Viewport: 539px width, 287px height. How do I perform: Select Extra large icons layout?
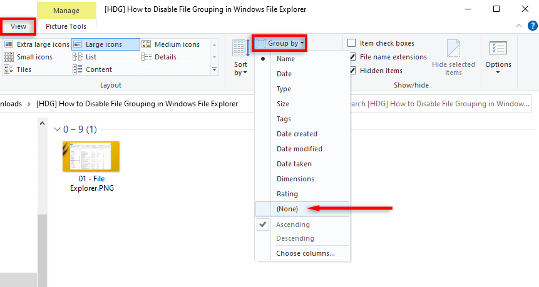pyautogui.click(x=36, y=44)
